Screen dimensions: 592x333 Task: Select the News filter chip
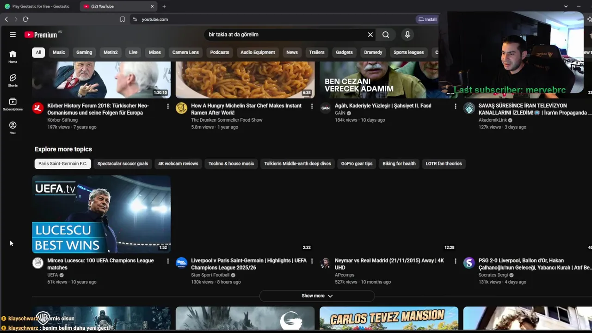292,52
